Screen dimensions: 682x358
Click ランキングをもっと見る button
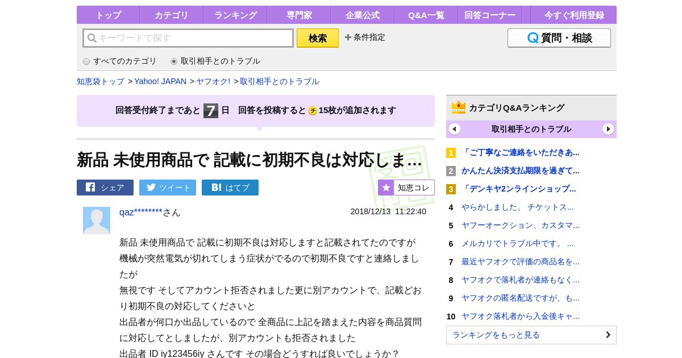tap(531, 335)
